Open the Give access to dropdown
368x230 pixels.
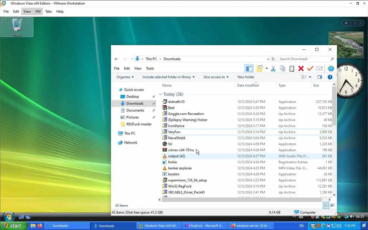tap(216, 77)
